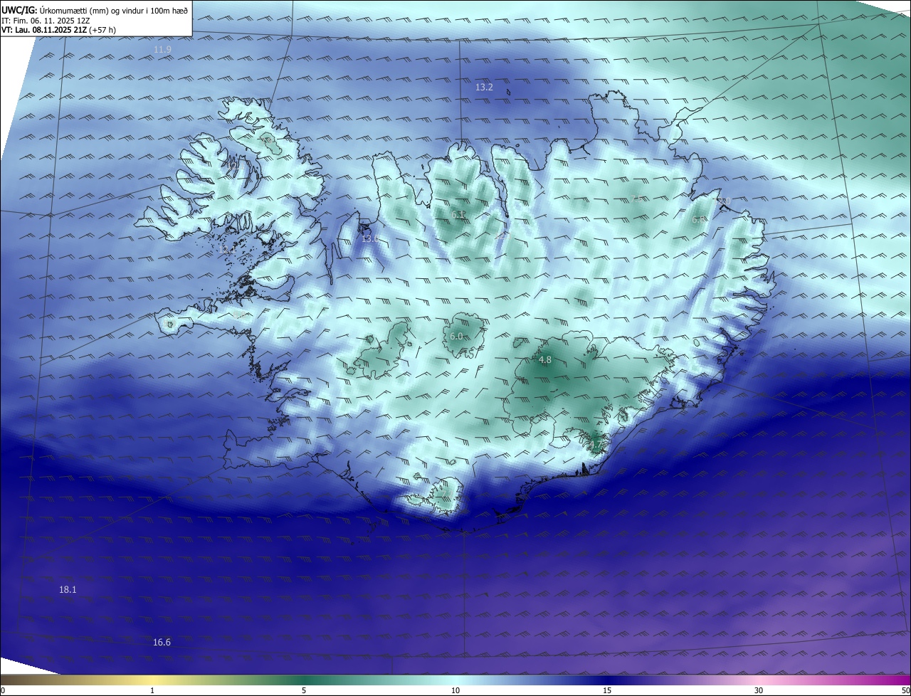Viewport: 911px width, 696px height.
Task: Click the 4.7 value label
Action: pyautogui.click(x=596, y=445)
